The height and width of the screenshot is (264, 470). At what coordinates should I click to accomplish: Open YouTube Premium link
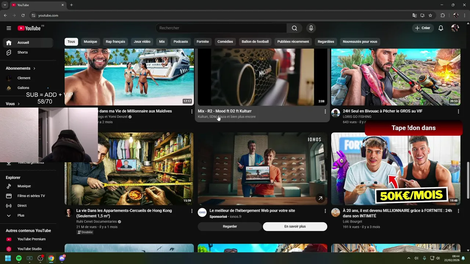tap(28, 239)
